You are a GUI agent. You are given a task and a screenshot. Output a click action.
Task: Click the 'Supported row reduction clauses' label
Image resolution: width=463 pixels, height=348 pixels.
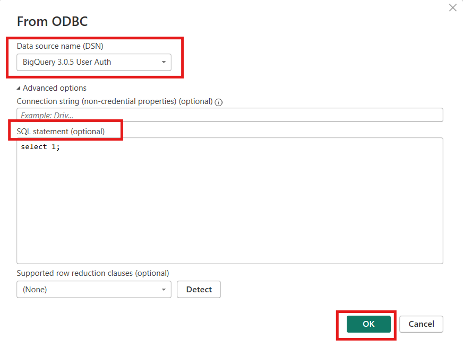(x=93, y=273)
